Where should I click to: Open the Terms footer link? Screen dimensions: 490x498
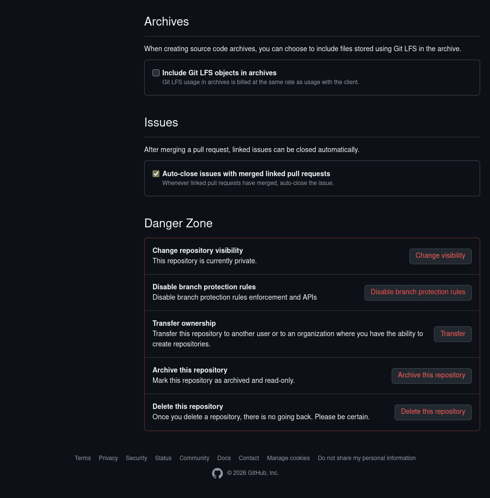coord(83,458)
